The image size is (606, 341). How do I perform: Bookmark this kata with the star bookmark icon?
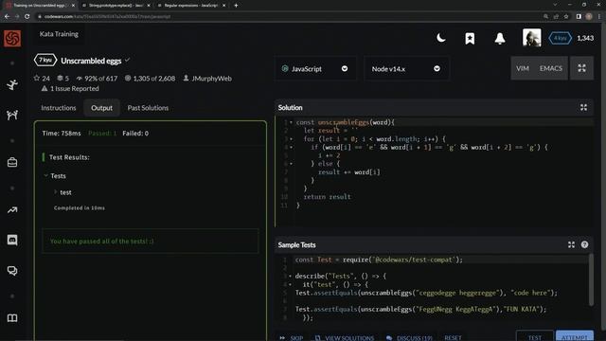[470, 38]
